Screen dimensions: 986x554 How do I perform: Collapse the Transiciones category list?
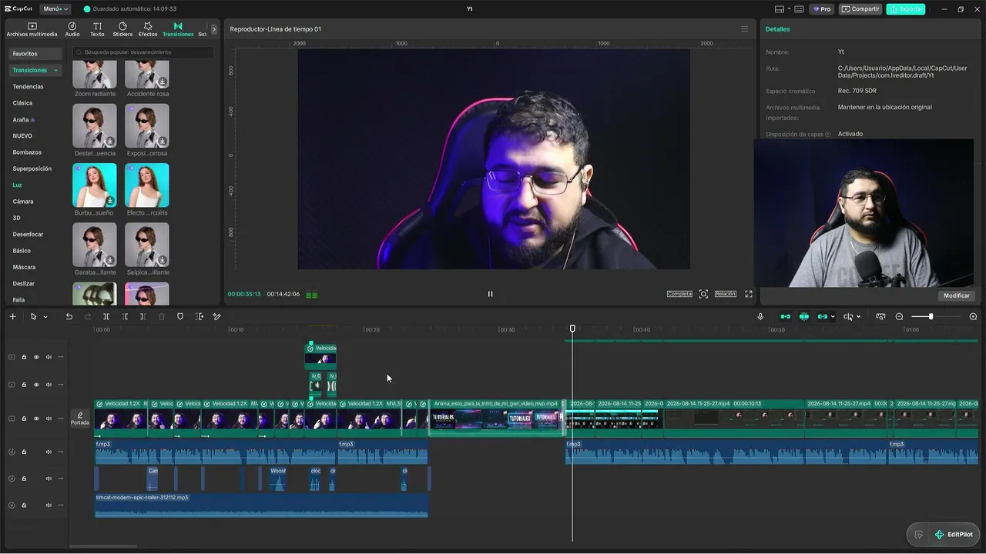coord(55,70)
